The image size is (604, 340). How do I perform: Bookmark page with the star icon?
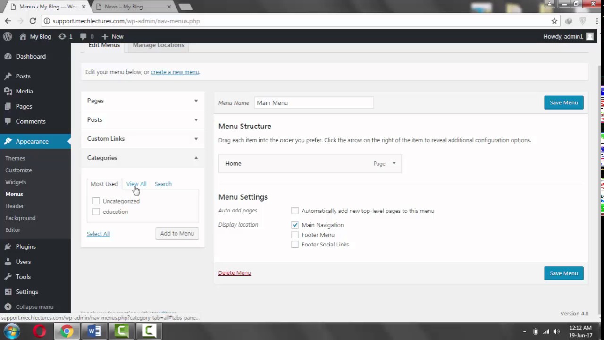[554, 21]
